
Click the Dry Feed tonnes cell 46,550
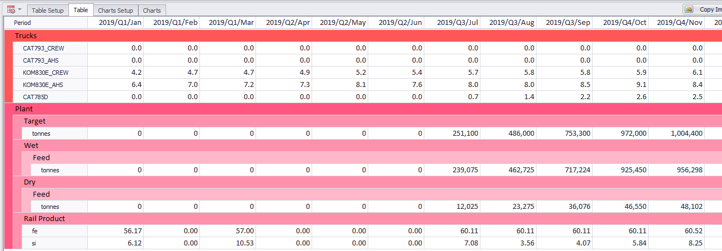620,206
